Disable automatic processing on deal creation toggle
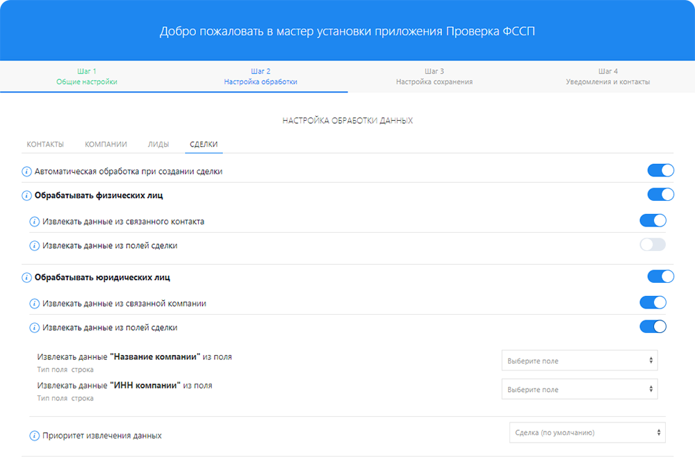This screenshot has height=467, width=695. tap(660, 171)
